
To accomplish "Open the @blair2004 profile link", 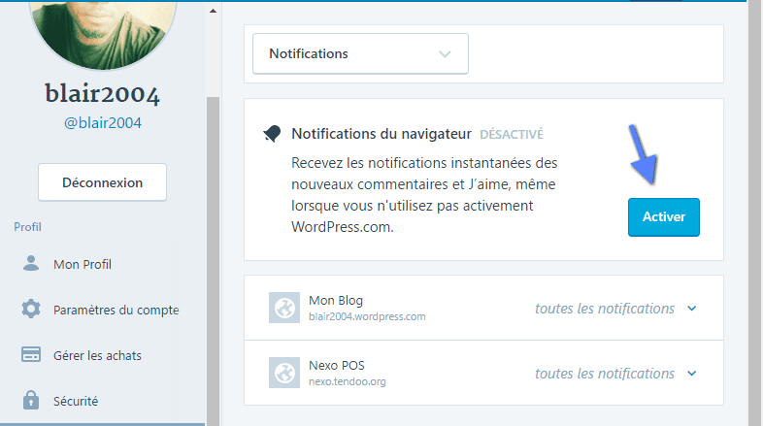I will tap(103, 122).
